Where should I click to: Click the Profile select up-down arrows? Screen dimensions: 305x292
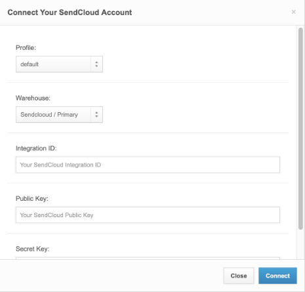(x=96, y=64)
